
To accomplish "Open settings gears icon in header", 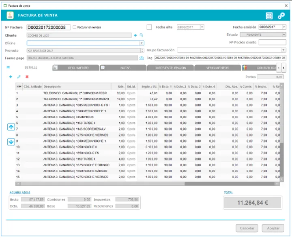I will [x=281, y=15].
